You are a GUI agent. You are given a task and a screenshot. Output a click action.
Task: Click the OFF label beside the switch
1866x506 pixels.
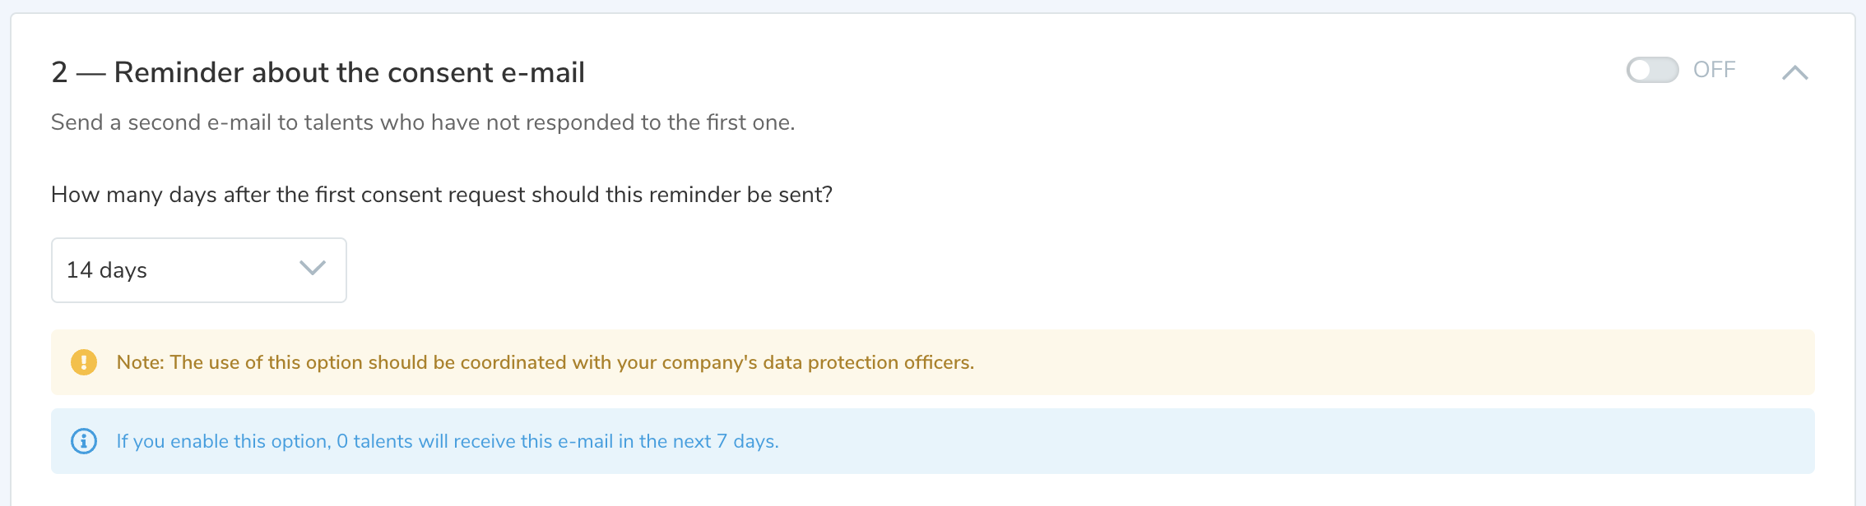1715,70
